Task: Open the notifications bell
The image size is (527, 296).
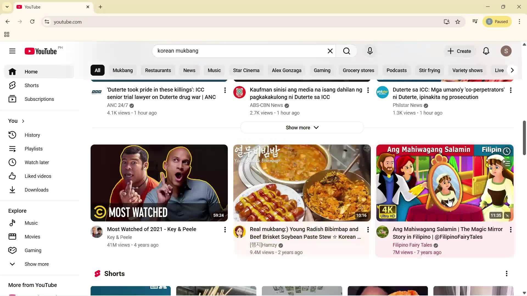Action: 486,51
